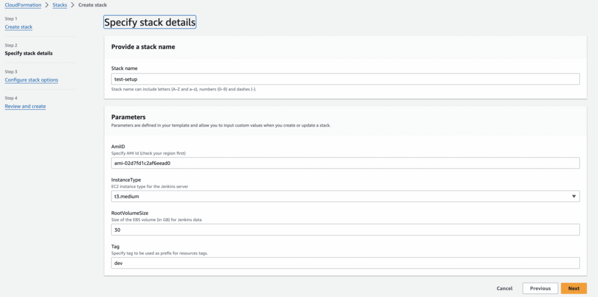The image size is (598, 297).
Task: Select Step 2 Specify stack details
Action: 29,53
